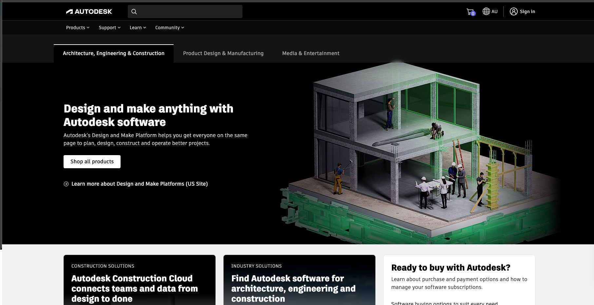Expand the Community menu
The image size is (594, 305).
coord(169,28)
